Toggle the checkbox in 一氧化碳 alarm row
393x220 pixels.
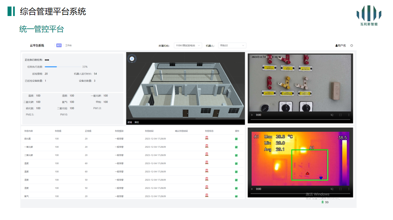[236, 147]
